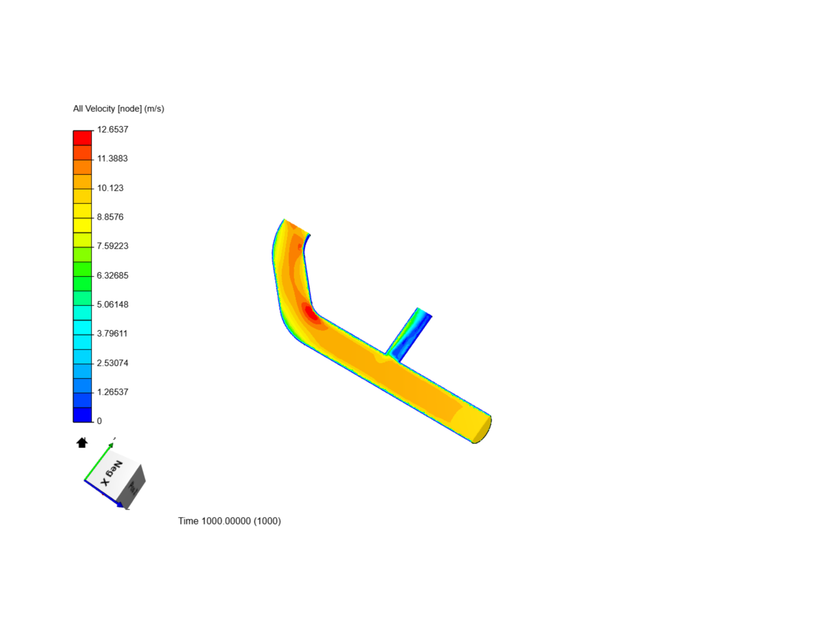This screenshot has width=834, height=626.
Task: Click the blue low-velocity branch pipe
Action: coord(409,335)
